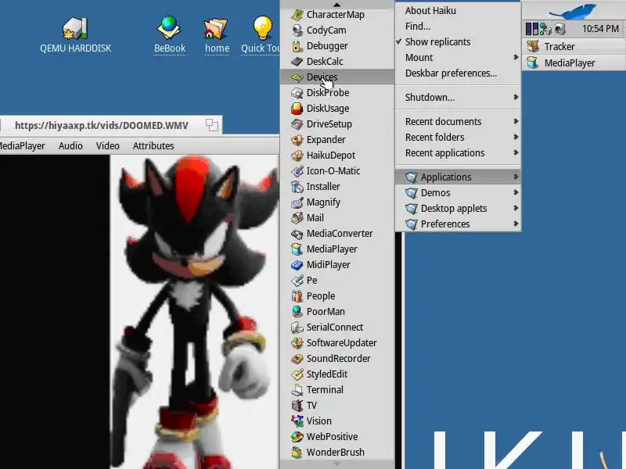Launch PoorMan web server icon
626x469 pixels.
coord(297,311)
